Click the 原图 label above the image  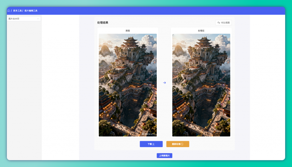(x=128, y=31)
